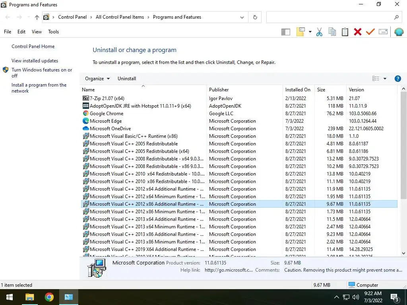
Task: Expand the address bar history dropdown
Action: (x=242, y=17)
